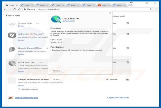161x108 pixels.
Task: Click the Google Sheets Offline icon
Action: pyautogui.click(x=12, y=49)
